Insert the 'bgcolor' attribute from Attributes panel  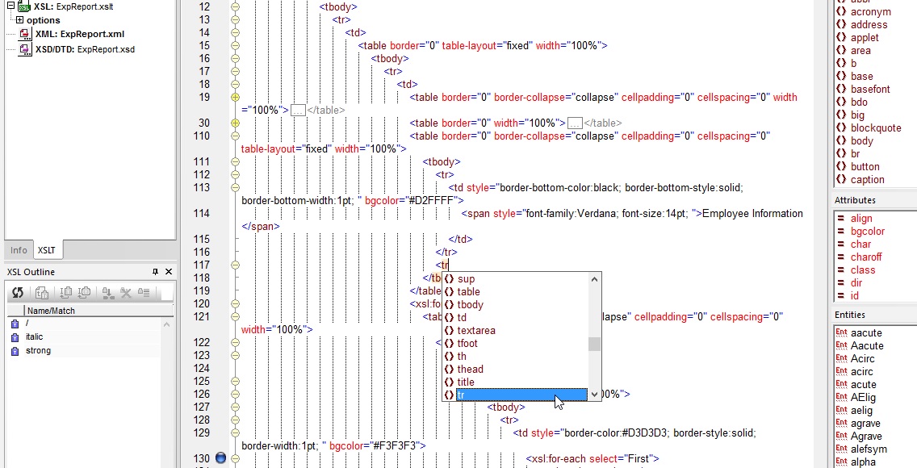point(867,232)
